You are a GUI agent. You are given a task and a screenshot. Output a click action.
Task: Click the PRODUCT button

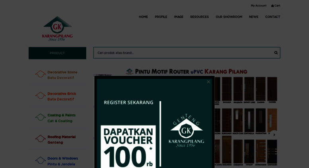[57, 53]
